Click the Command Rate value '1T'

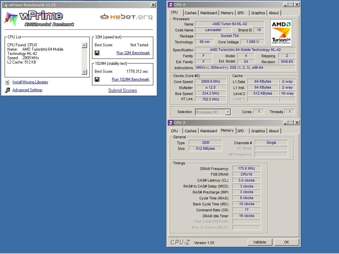[246, 210]
